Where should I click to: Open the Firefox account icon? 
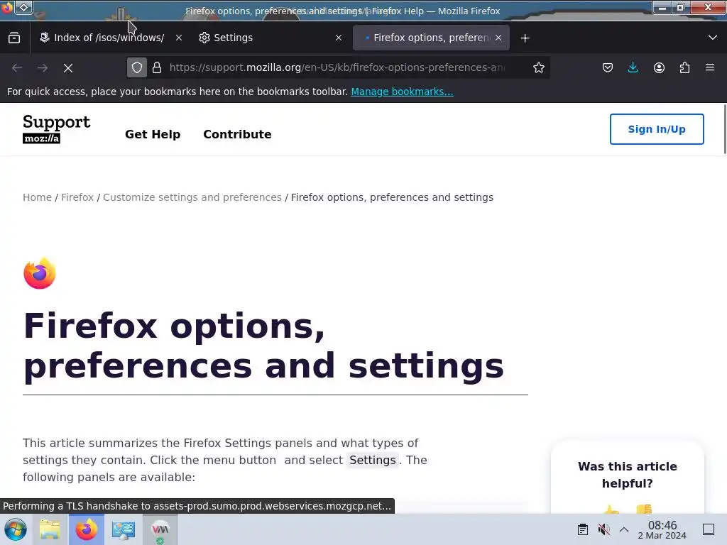click(659, 67)
